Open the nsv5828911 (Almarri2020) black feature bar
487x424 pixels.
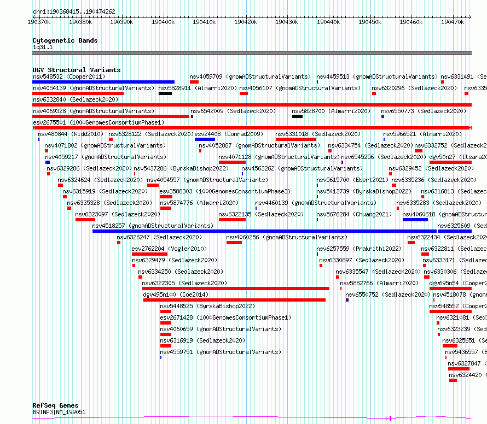165,93
